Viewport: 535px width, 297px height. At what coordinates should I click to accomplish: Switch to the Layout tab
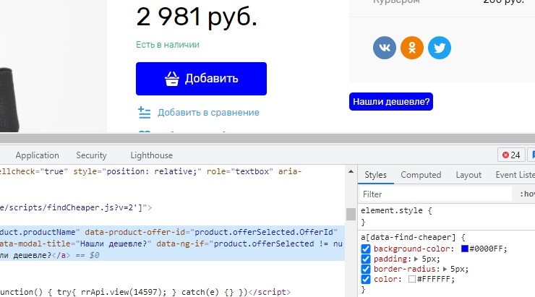point(468,175)
